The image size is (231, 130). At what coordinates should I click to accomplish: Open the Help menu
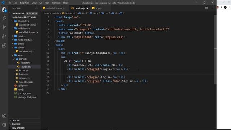(x=65, y=3)
